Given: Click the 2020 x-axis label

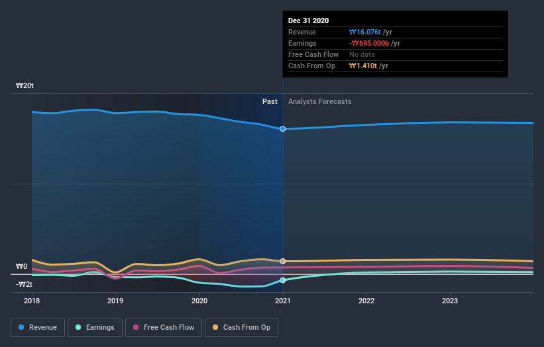Looking at the screenshot, I should 199,301.
